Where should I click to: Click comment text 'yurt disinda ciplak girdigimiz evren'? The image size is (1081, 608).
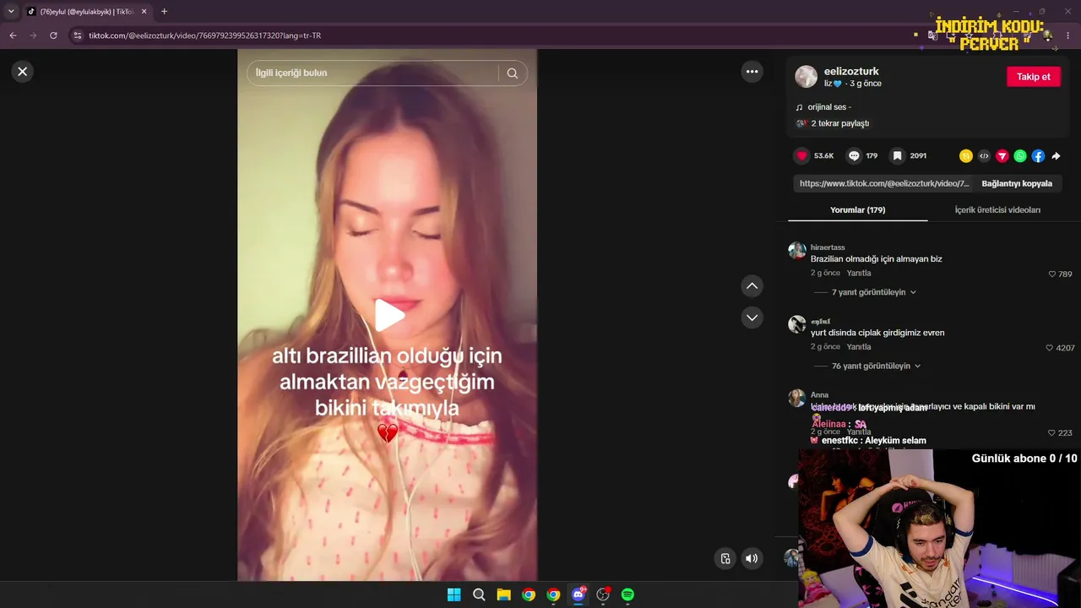(877, 333)
